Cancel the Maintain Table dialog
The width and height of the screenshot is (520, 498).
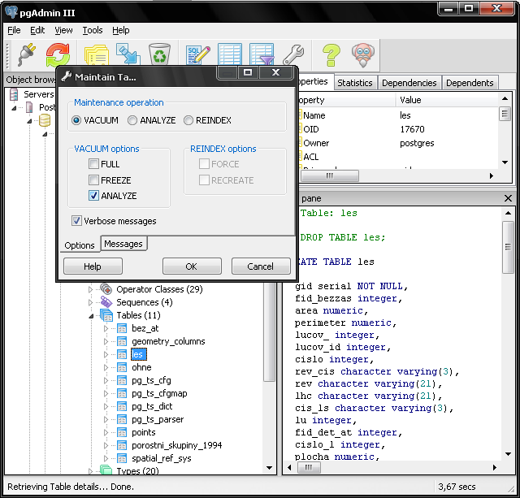pyautogui.click(x=261, y=266)
